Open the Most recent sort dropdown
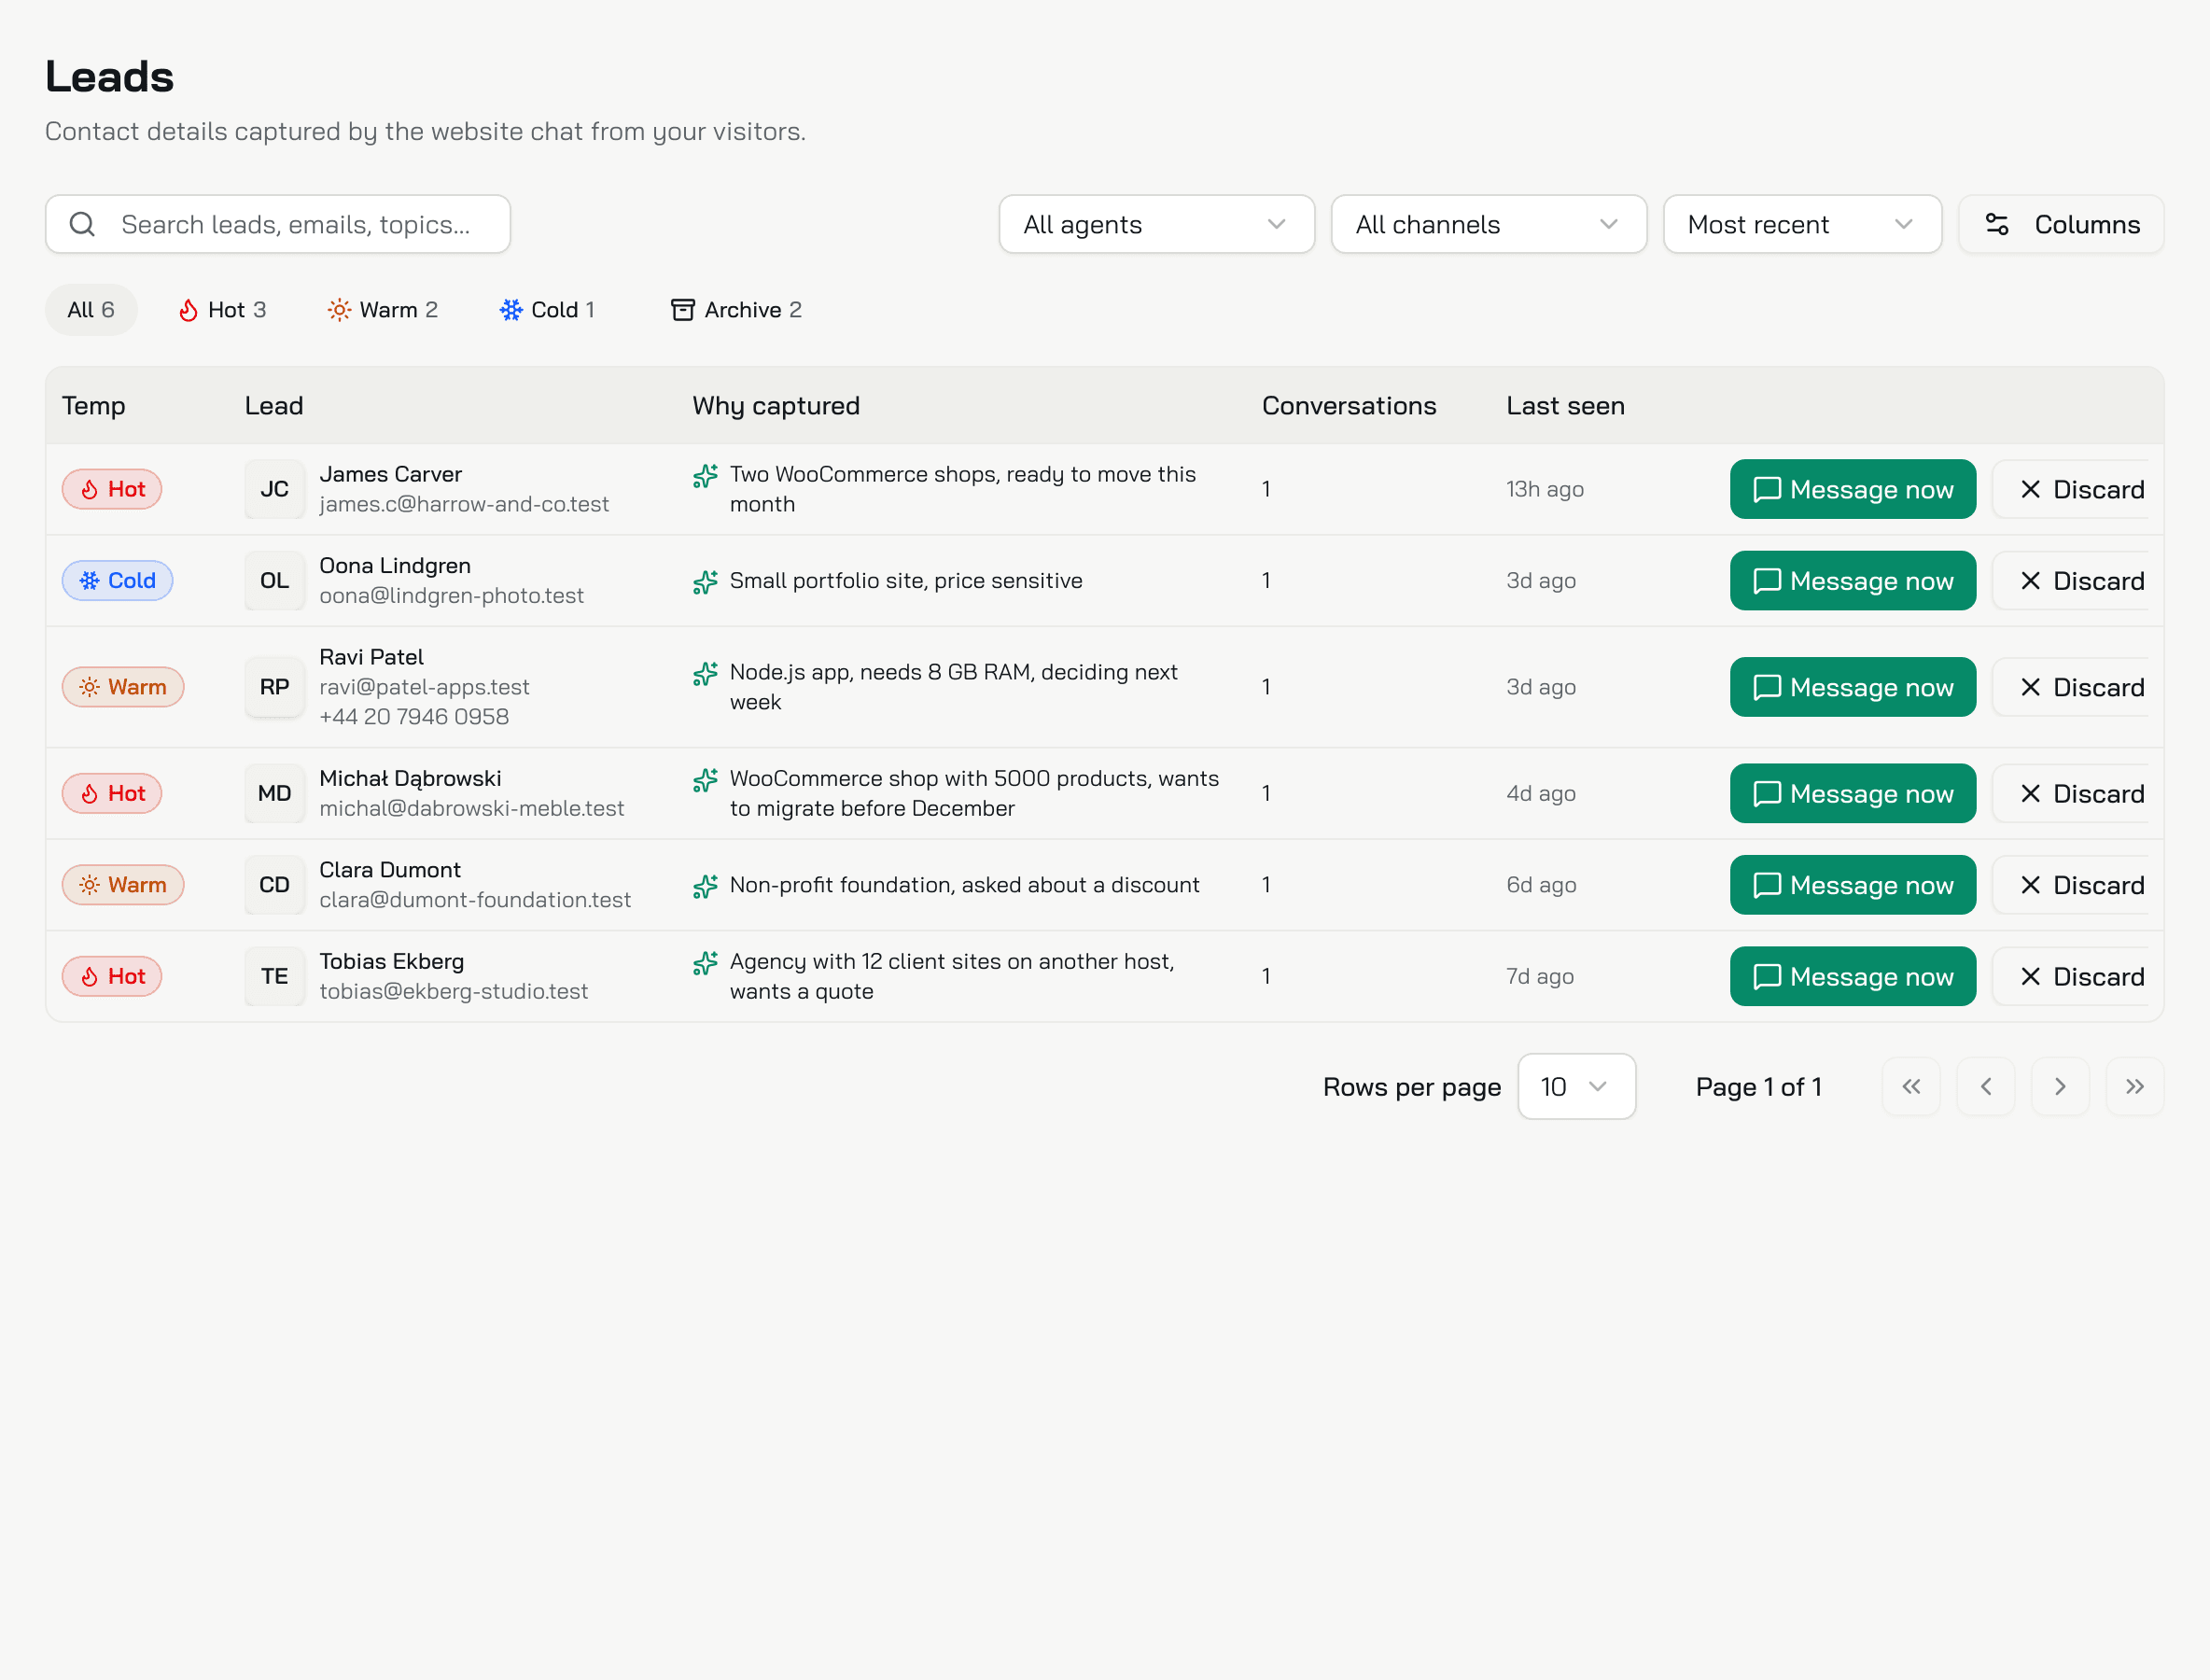 pyautogui.click(x=1802, y=224)
